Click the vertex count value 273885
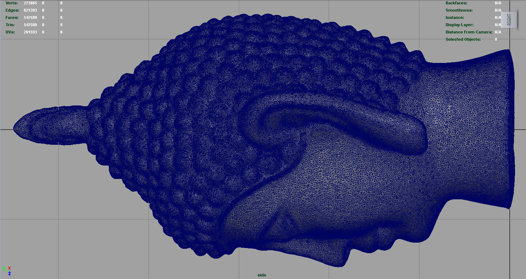This screenshot has height=279, width=526. click(30, 3)
